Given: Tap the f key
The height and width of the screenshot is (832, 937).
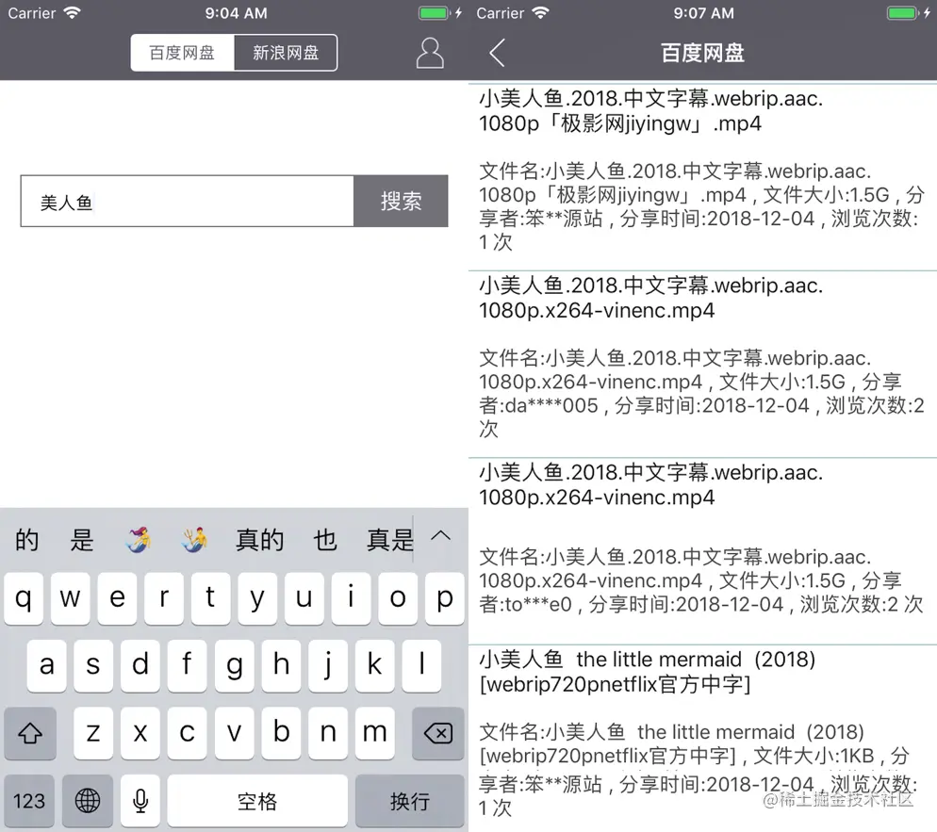Looking at the screenshot, I should [x=187, y=666].
